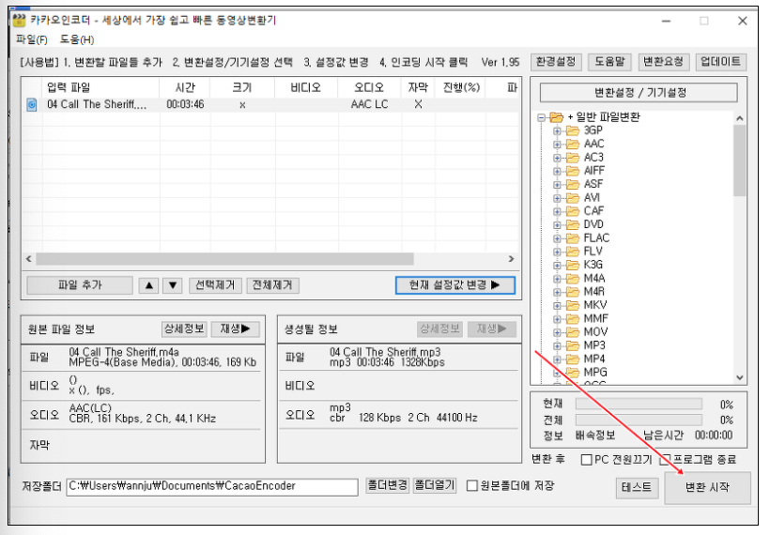Screen dimensions: 770x535
Task: Click the MP4 folder icon
Action: click(572, 359)
